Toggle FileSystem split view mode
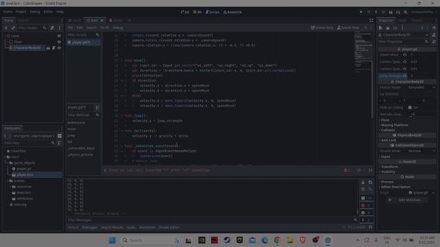Image resolution: width=440 pixels, height=247 pixels. pos(60,136)
